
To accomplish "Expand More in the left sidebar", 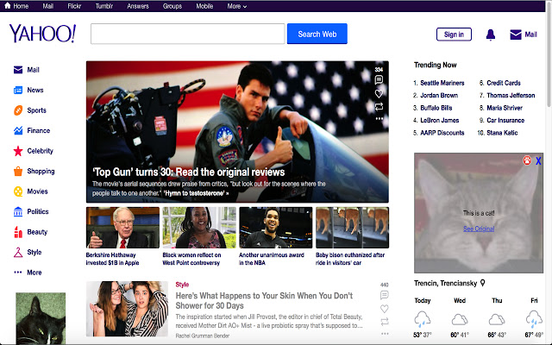I will pyautogui.click(x=28, y=273).
